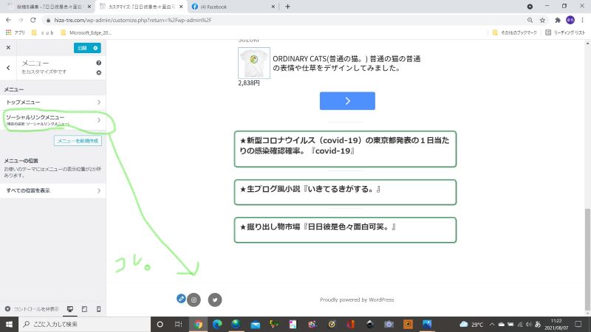The image size is (591, 332).
Task: Open the c u b bookmark folder
Action: pos(43,32)
